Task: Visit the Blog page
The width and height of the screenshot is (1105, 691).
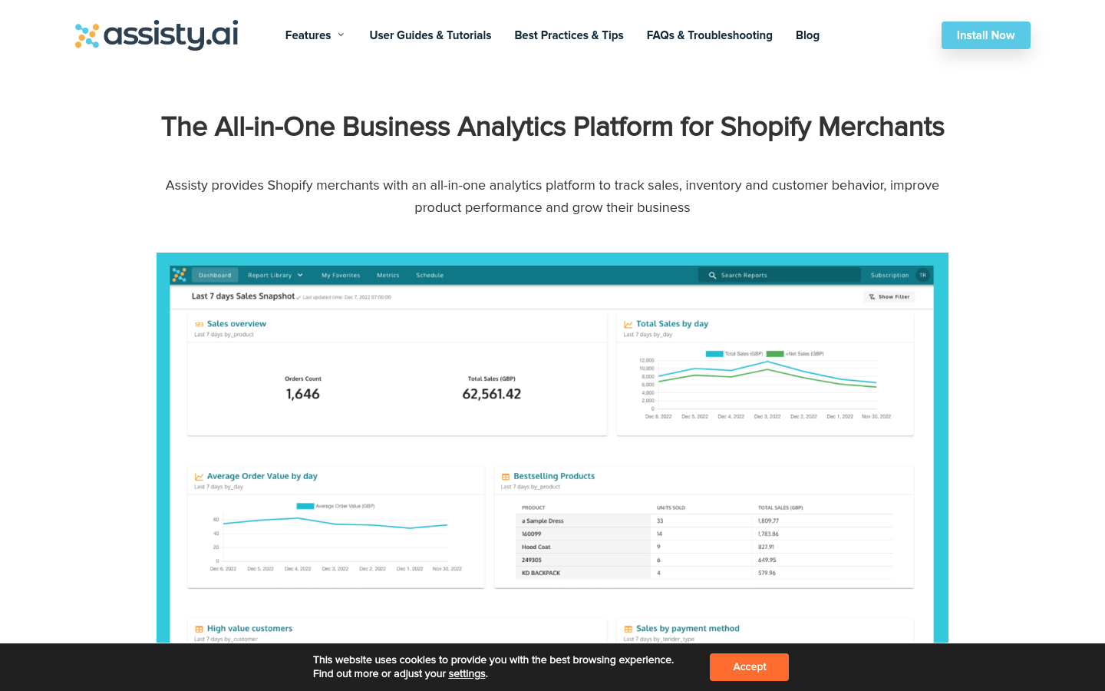Action: [x=807, y=35]
